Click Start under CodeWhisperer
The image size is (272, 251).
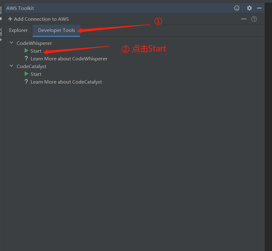click(36, 51)
